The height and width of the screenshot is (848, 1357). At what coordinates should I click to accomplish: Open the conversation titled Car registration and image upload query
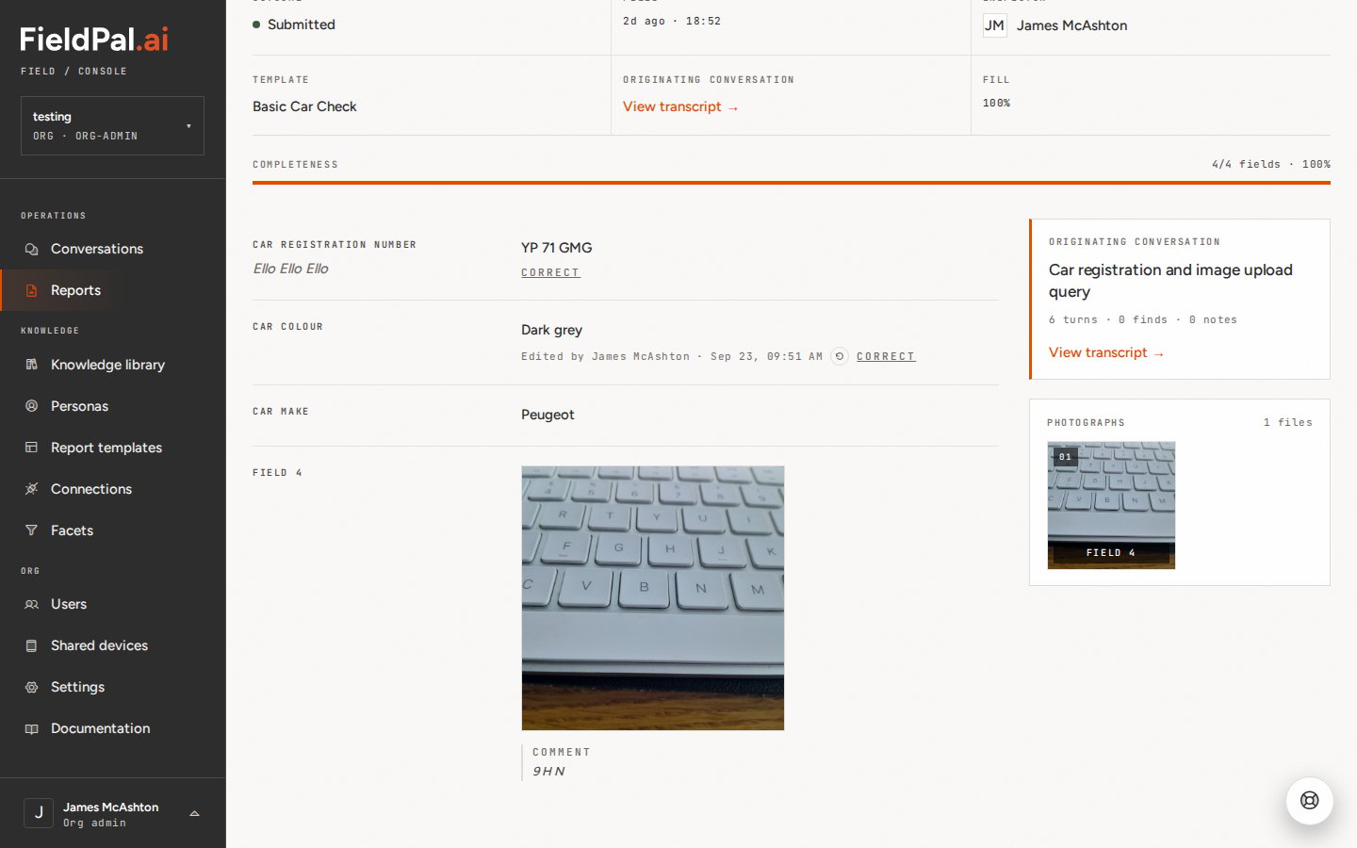1170,281
